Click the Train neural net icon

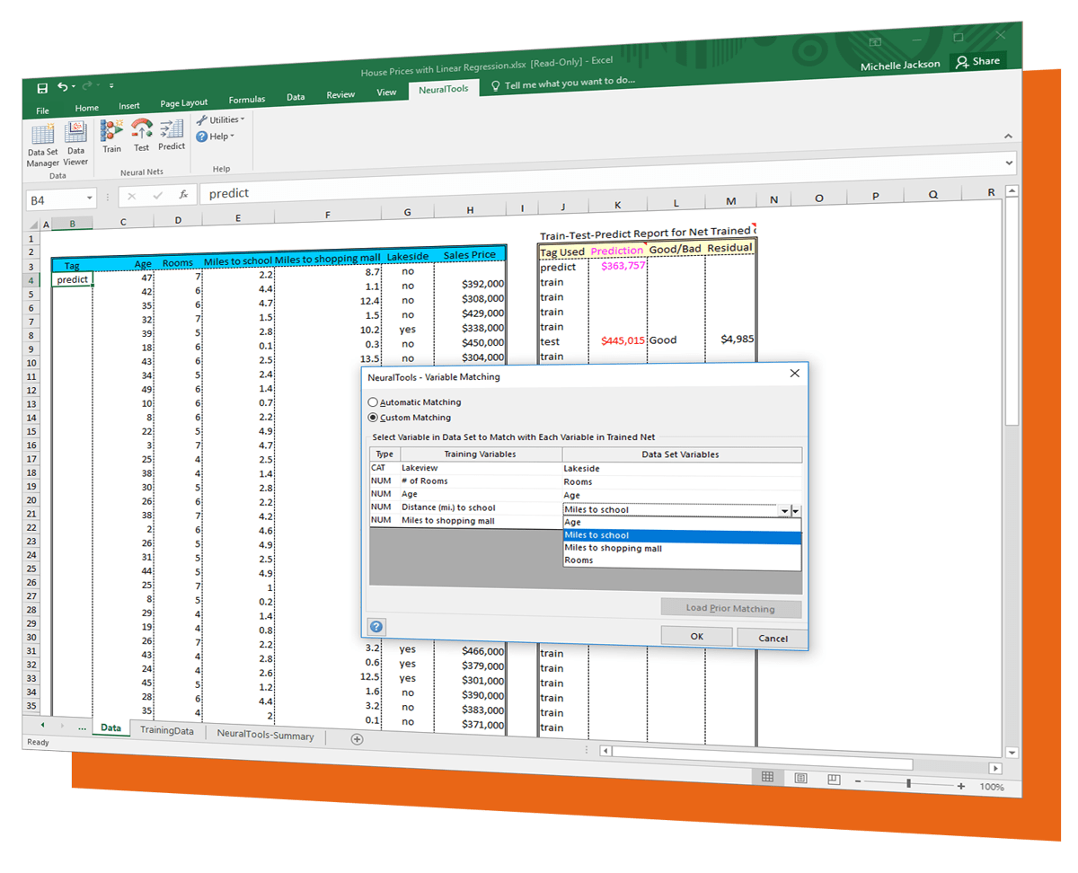[111, 136]
